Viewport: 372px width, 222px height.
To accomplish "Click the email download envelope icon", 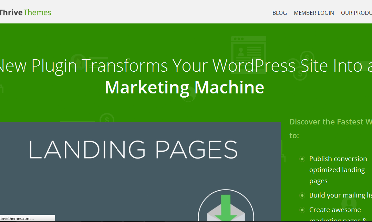I will coord(226,205).
